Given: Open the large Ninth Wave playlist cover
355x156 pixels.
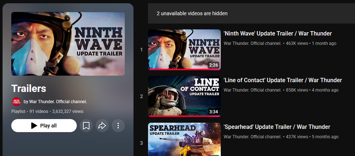Looking at the screenshot, I should point(68,44).
